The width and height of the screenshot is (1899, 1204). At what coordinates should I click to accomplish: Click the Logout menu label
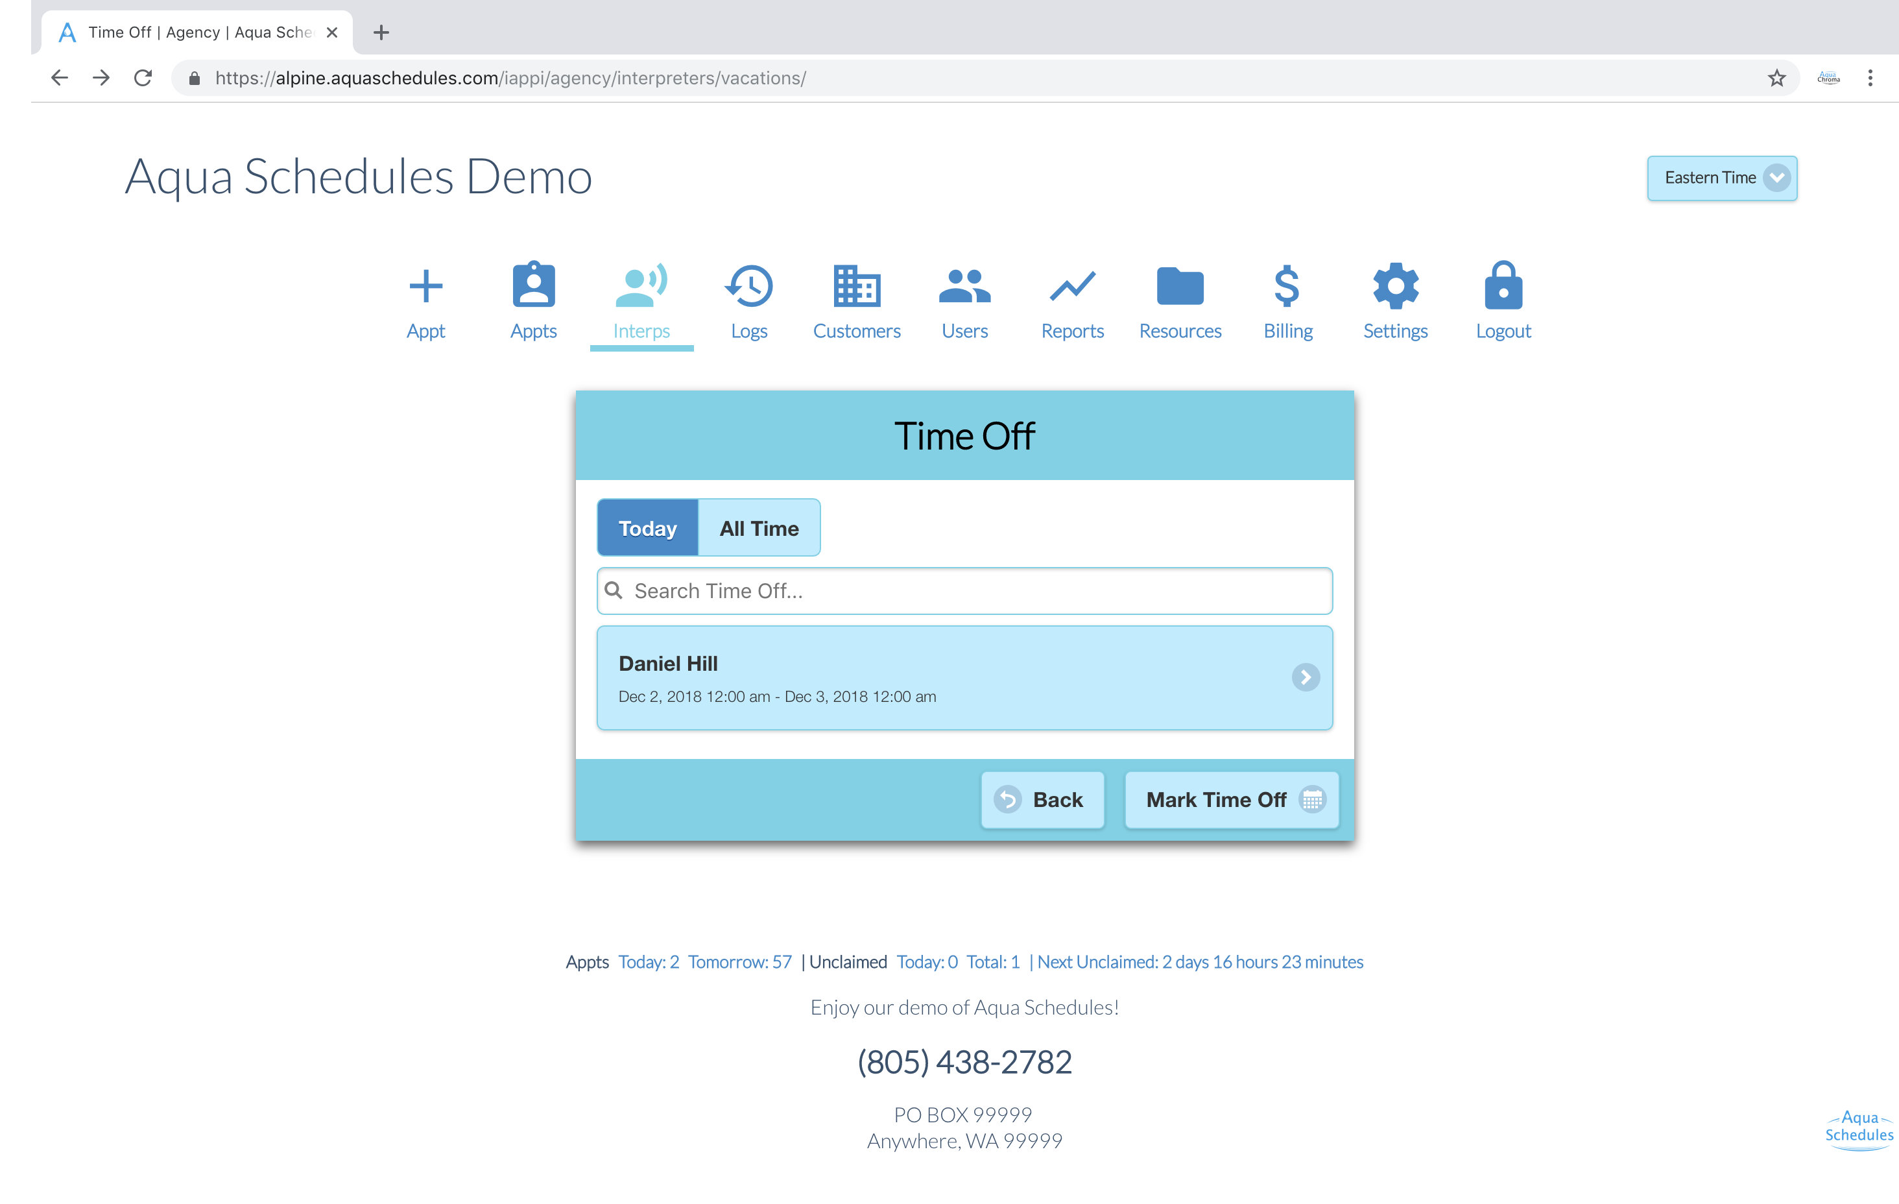point(1503,331)
